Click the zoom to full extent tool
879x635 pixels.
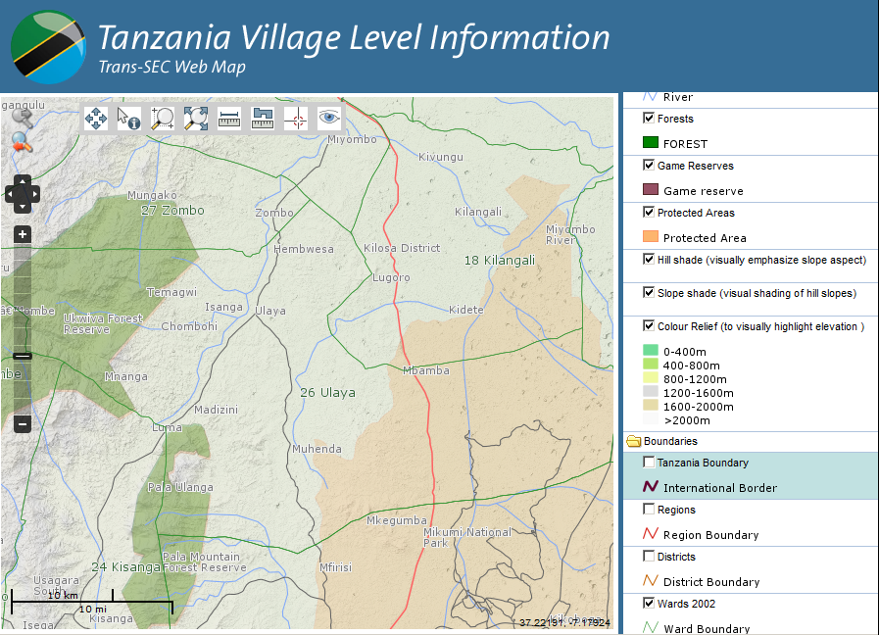pos(196,119)
